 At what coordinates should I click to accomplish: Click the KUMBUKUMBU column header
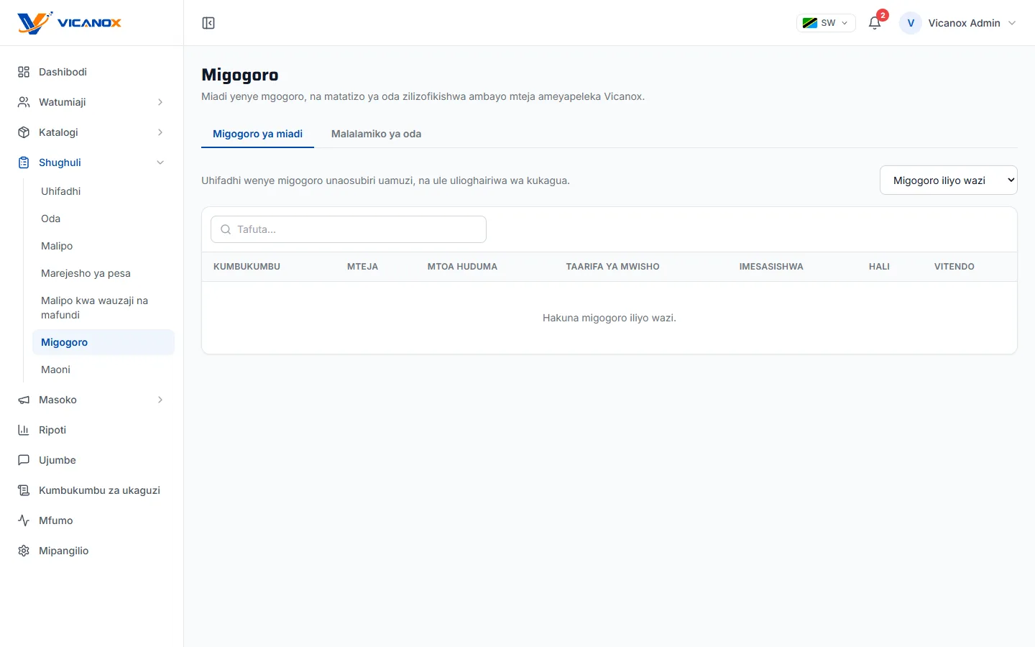(x=247, y=267)
